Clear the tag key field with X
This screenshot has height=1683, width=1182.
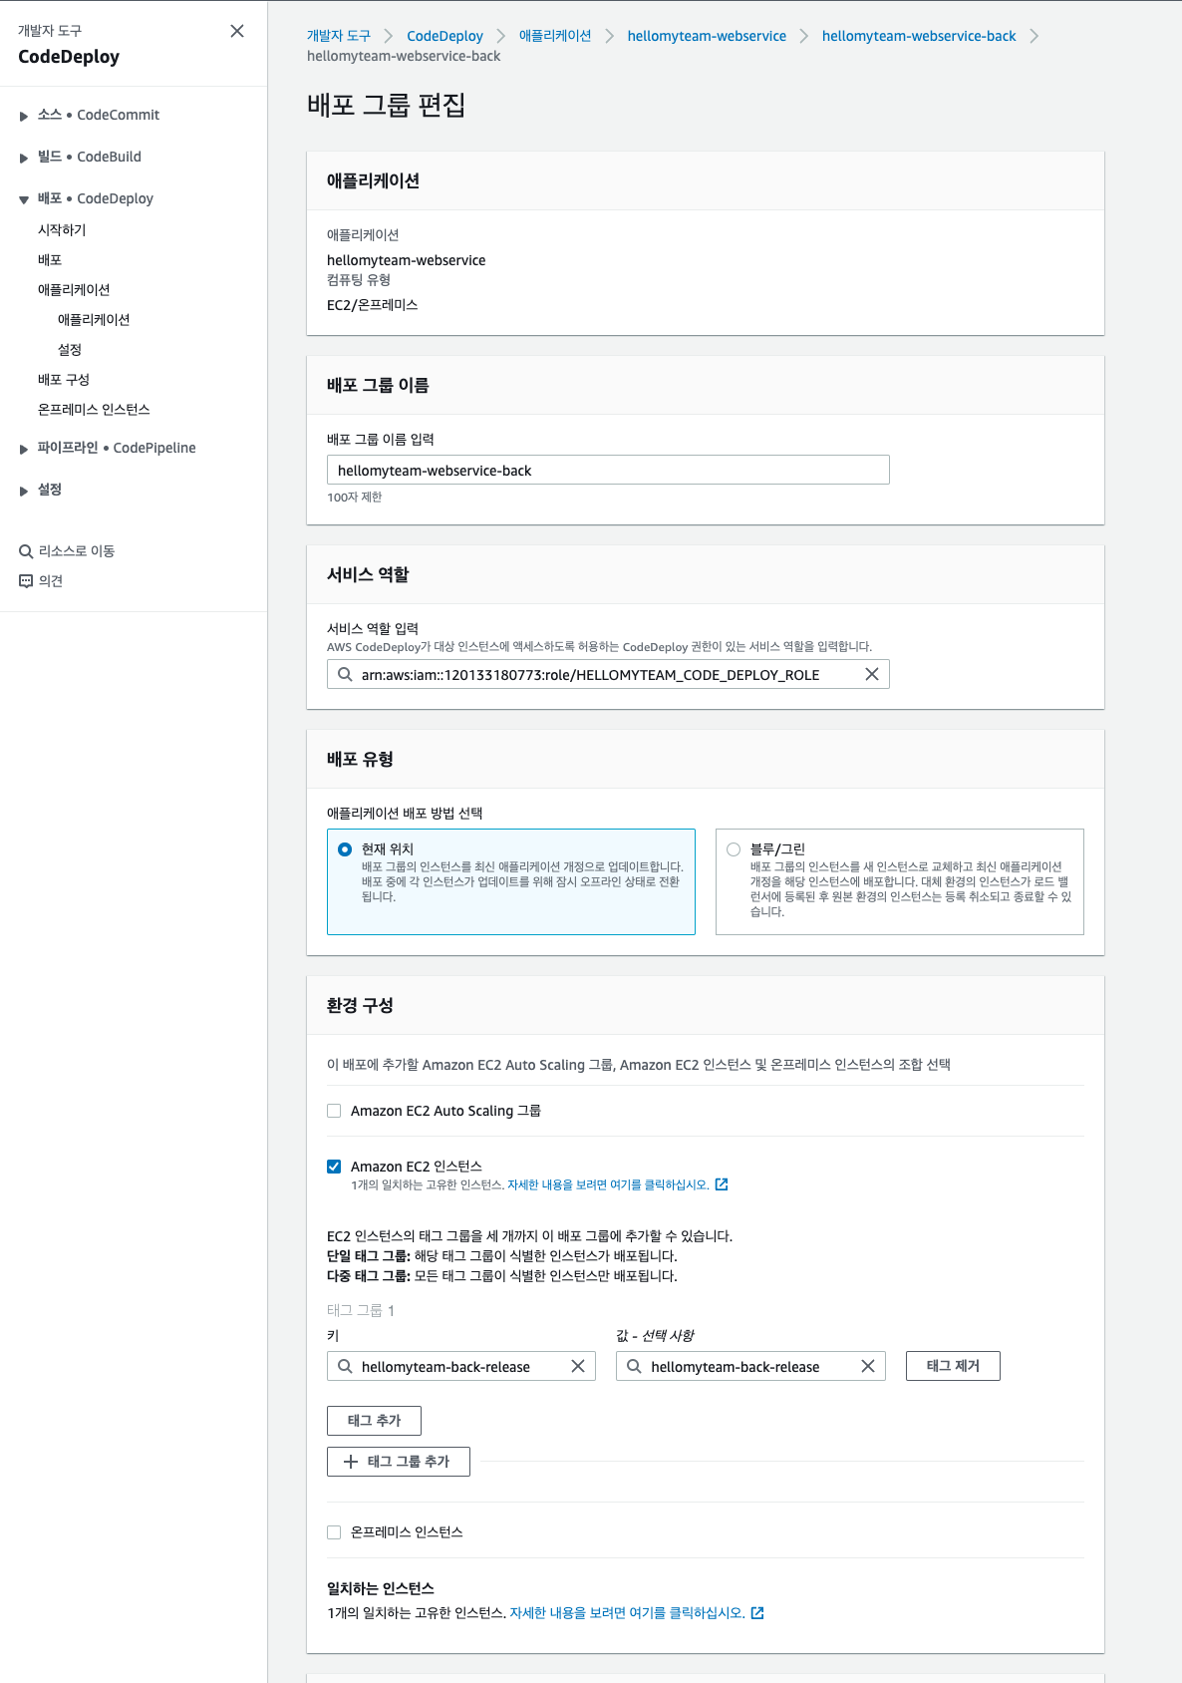578,1366
